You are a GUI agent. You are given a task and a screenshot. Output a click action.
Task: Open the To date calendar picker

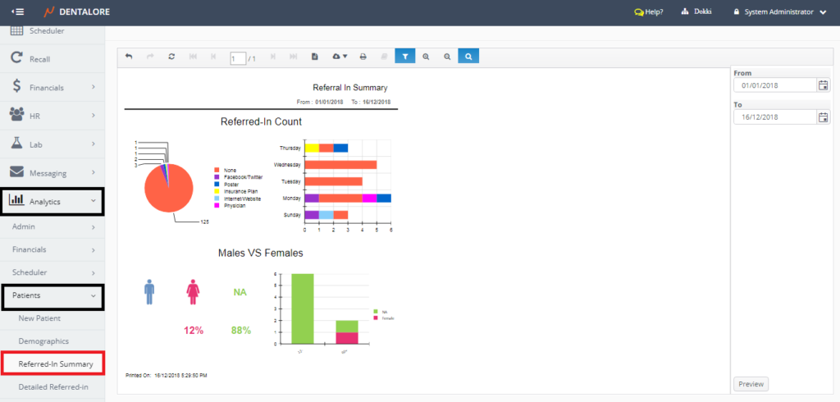coord(823,117)
